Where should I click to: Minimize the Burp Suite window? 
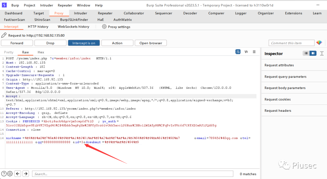[x=318, y=5]
